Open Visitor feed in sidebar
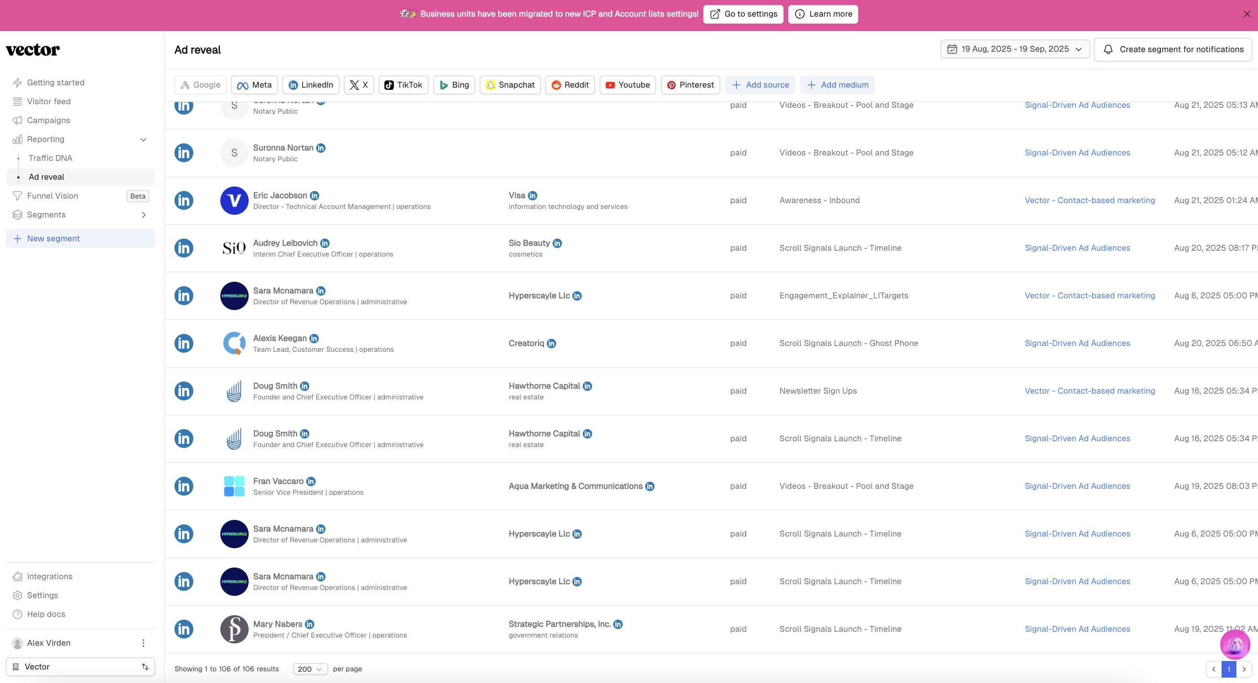This screenshot has height=683, width=1258. point(49,102)
